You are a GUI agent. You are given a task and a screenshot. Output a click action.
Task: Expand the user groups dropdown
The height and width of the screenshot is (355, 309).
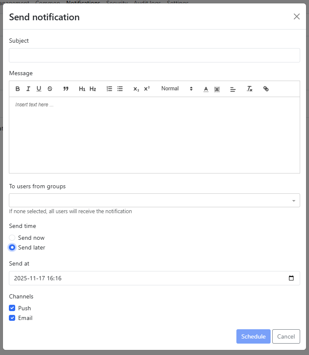click(154, 201)
